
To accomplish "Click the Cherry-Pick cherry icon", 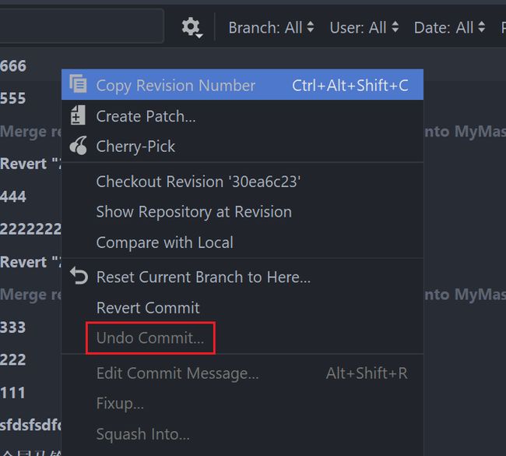I will pyautogui.click(x=79, y=146).
